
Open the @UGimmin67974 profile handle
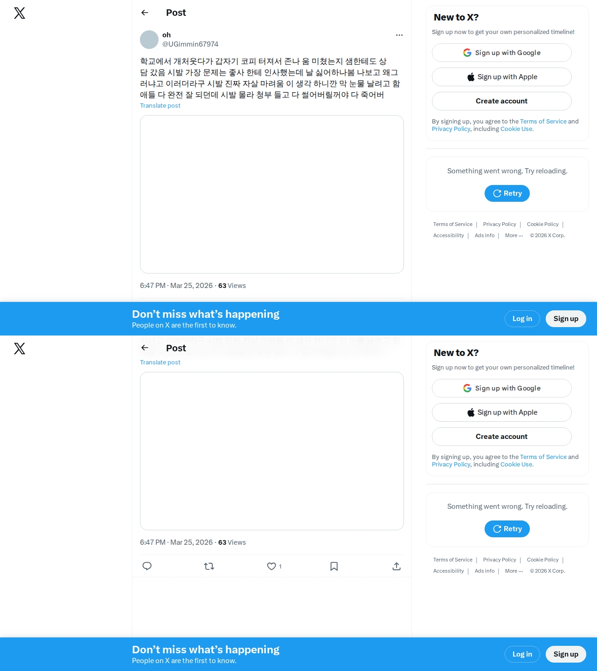coord(190,44)
